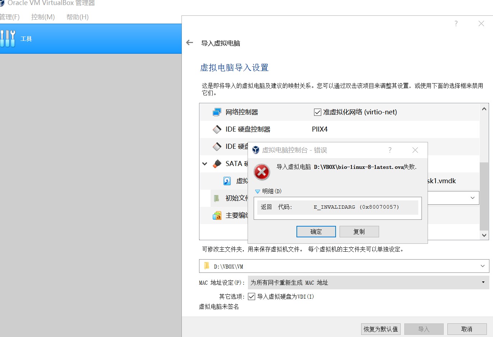The width and height of the screenshot is (493, 337).
Task: Select the 网络控制器 row label
Action: 242,112
